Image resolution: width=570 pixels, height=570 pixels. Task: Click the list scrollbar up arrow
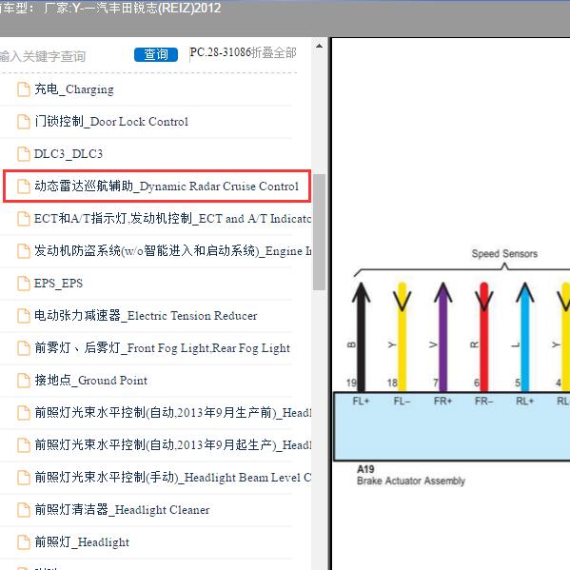point(319,47)
